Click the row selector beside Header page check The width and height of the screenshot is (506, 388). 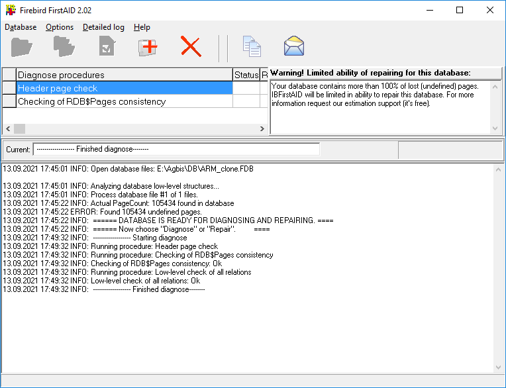(9, 88)
